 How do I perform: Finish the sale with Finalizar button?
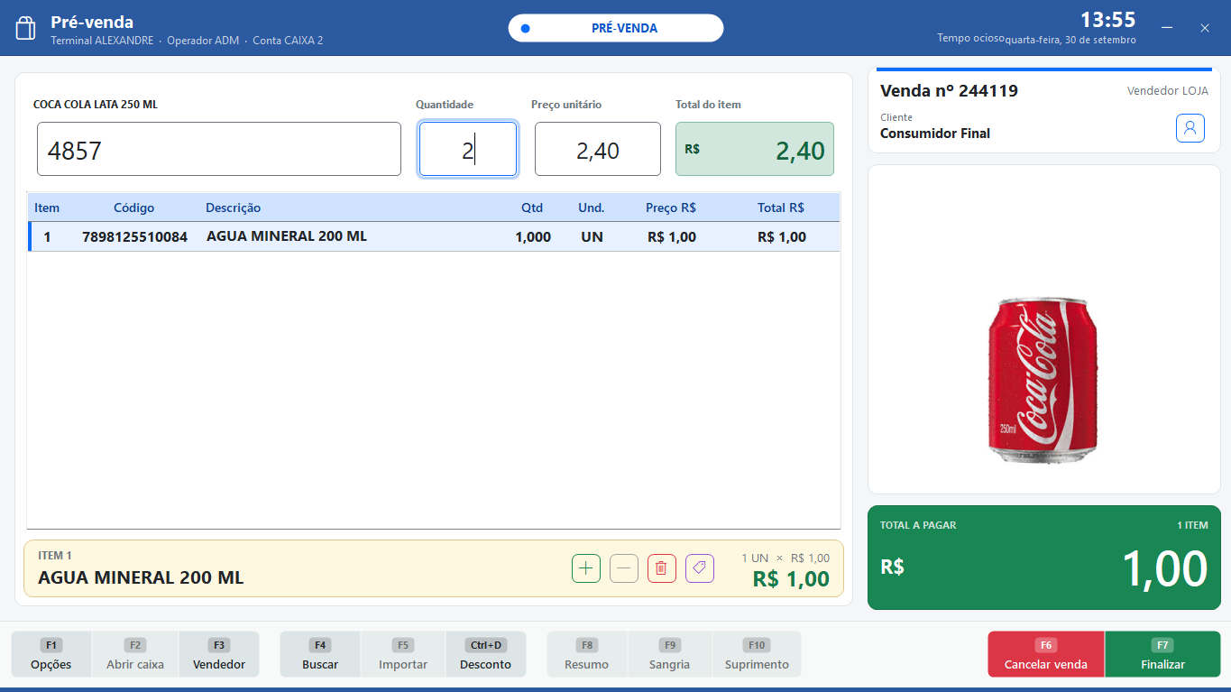pos(1162,655)
